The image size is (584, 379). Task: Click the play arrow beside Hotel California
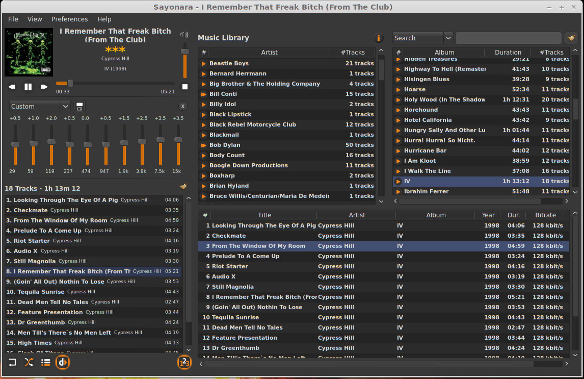pyautogui.click(x=398, y=120)
